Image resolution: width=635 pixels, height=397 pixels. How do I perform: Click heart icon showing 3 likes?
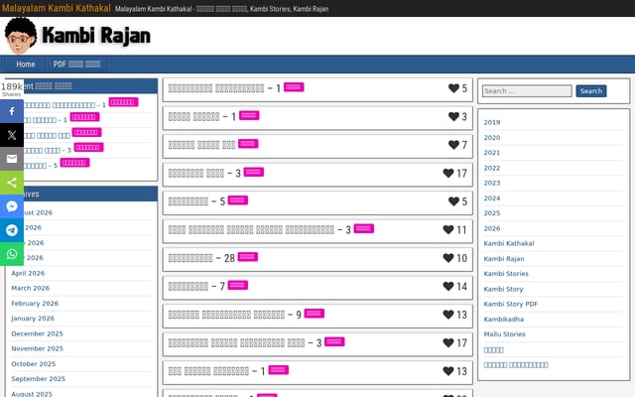[453, 117]
